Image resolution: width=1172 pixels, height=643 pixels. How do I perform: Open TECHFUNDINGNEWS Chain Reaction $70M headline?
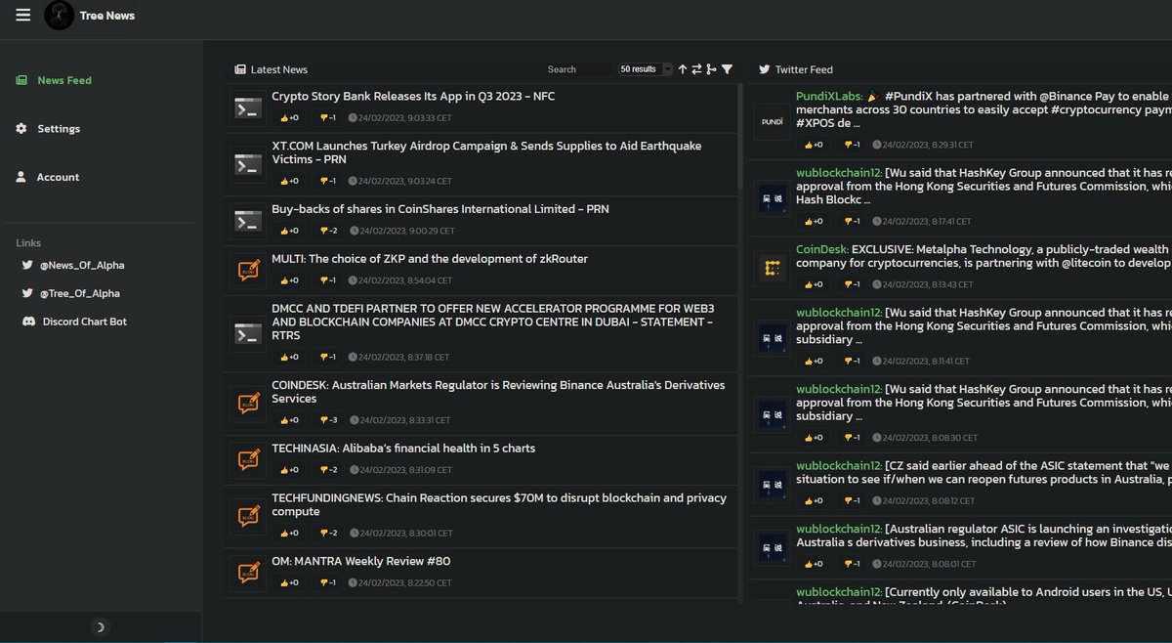(499, 504)
